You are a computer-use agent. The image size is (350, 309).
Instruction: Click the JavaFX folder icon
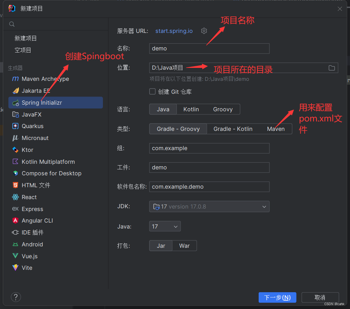coord(15,114)
